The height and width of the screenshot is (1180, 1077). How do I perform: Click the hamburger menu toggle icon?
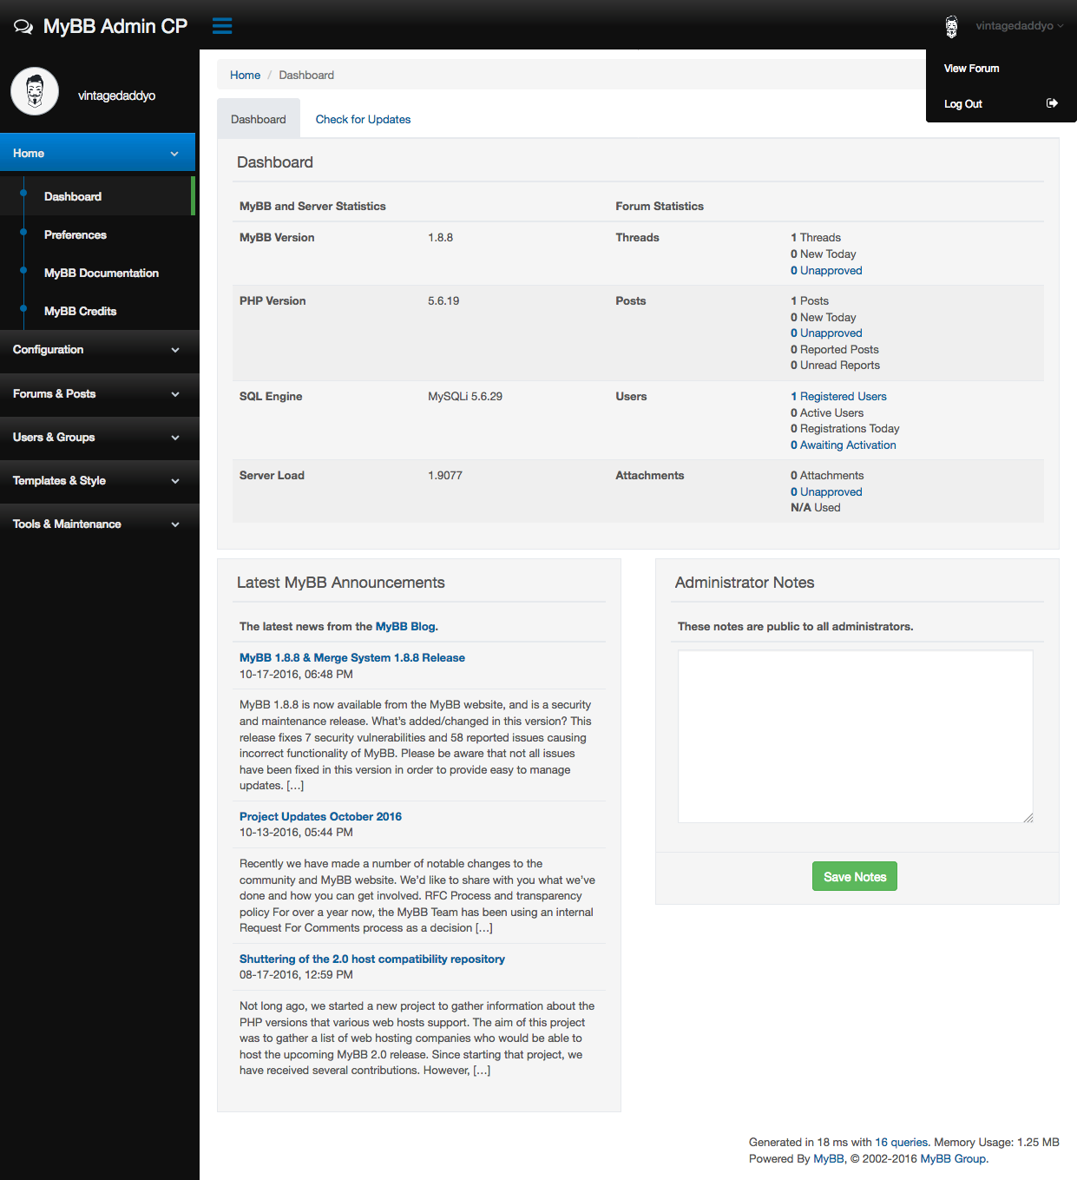pyautogui.click(x=222, y=26)
